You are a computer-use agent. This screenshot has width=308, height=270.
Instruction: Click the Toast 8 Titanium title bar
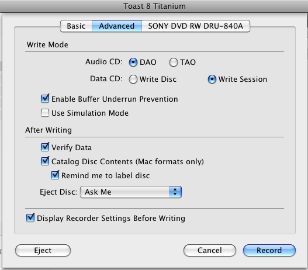tap(154, 6)
